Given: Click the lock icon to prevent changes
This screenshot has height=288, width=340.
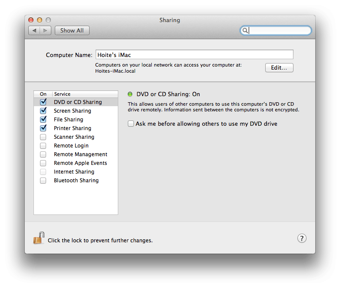Looking at the screenshot, I should point(39,238).
